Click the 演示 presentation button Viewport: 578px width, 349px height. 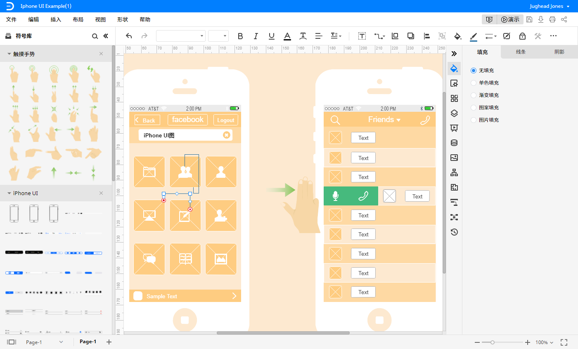pyautogui.click(x=510, y=19)
